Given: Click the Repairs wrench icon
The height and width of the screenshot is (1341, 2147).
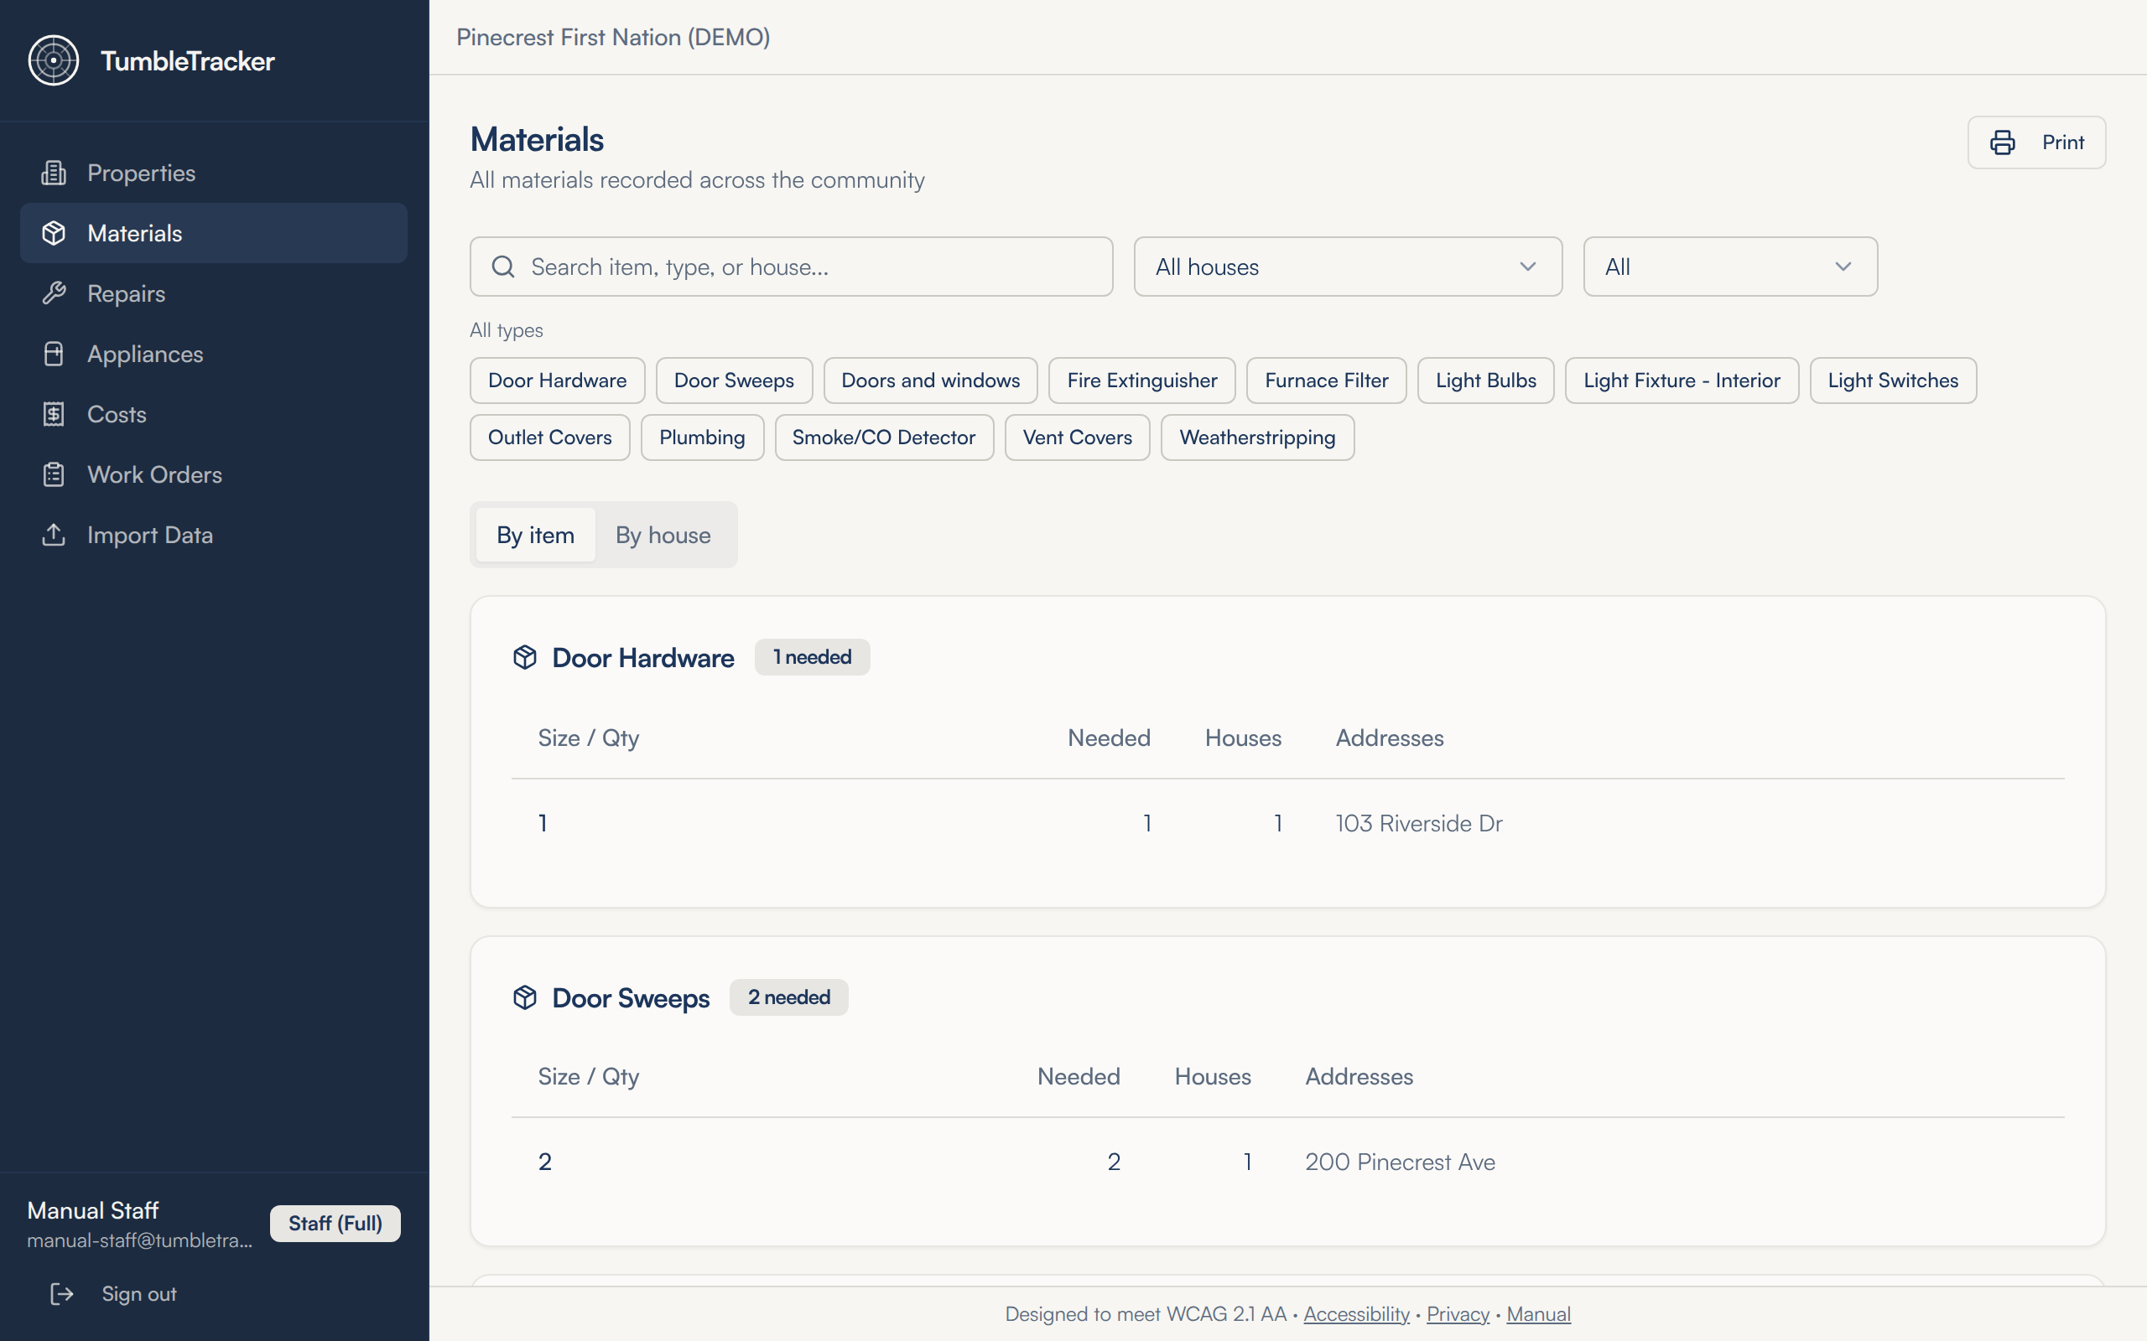Looking at the screenshot, I should pyautogui.click(x=53, y=293).
